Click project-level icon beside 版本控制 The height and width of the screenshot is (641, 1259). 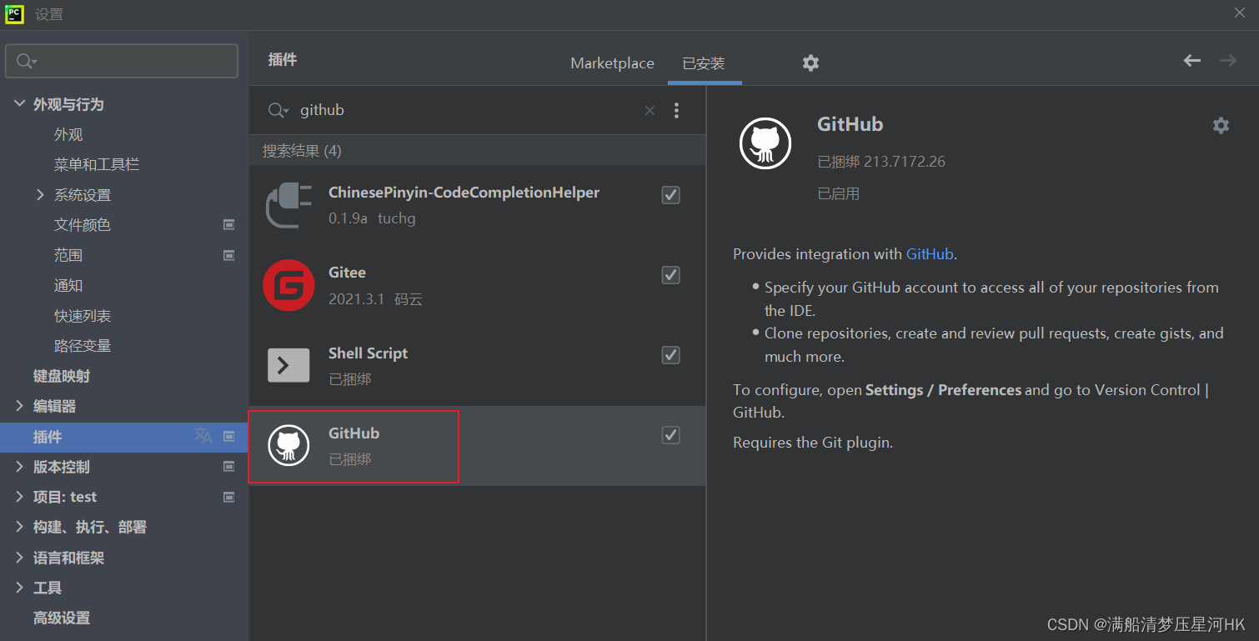click(x=228, y=467)
